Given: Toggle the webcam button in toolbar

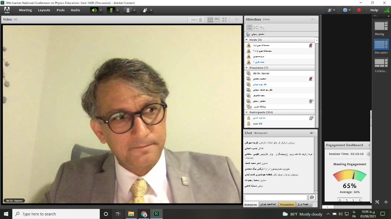Looking at the screenshot, I should [x=128, y=10].
